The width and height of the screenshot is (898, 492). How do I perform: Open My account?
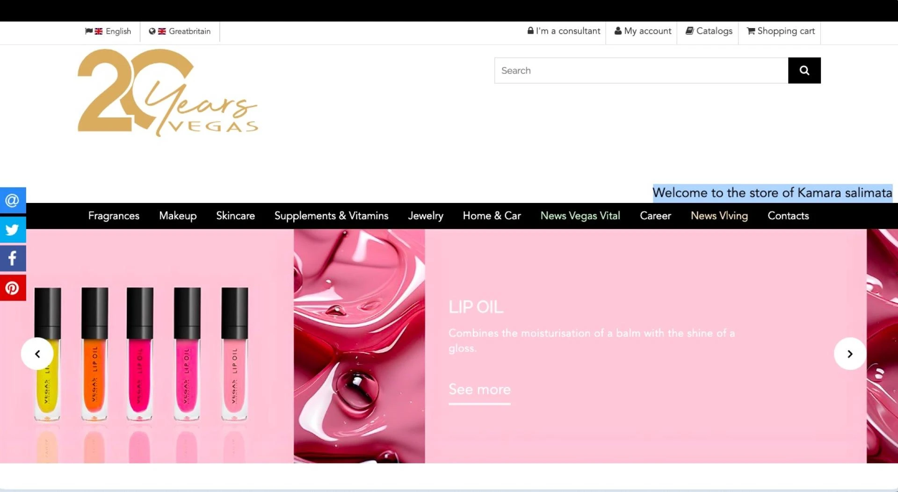coord(643,31)
